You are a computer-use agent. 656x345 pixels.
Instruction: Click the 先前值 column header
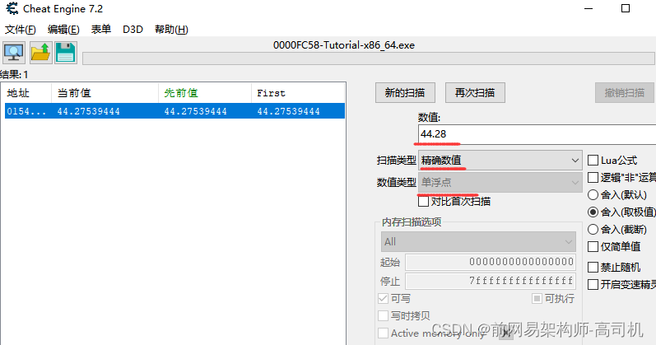[x=205, y=92]
